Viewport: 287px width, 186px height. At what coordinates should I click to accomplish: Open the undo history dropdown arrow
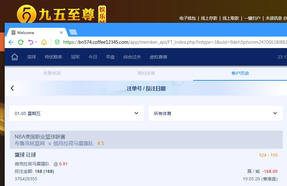pos(36,42)
